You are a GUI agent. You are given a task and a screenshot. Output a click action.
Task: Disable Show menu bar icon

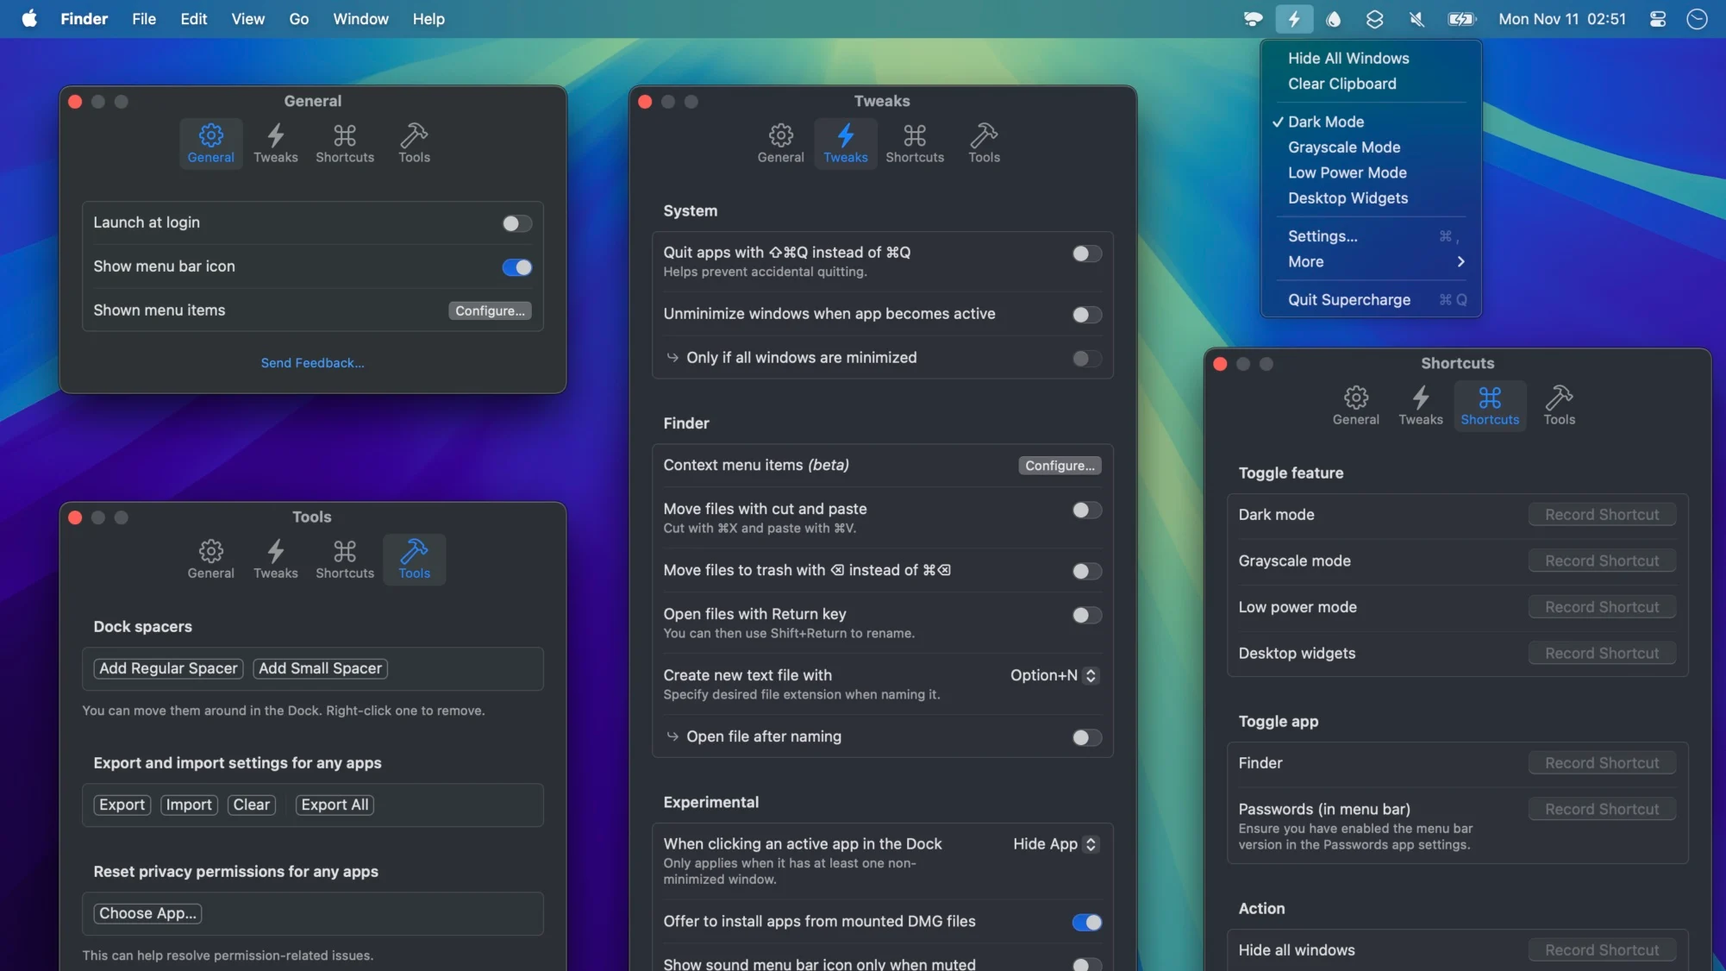(x=516, y=267)
